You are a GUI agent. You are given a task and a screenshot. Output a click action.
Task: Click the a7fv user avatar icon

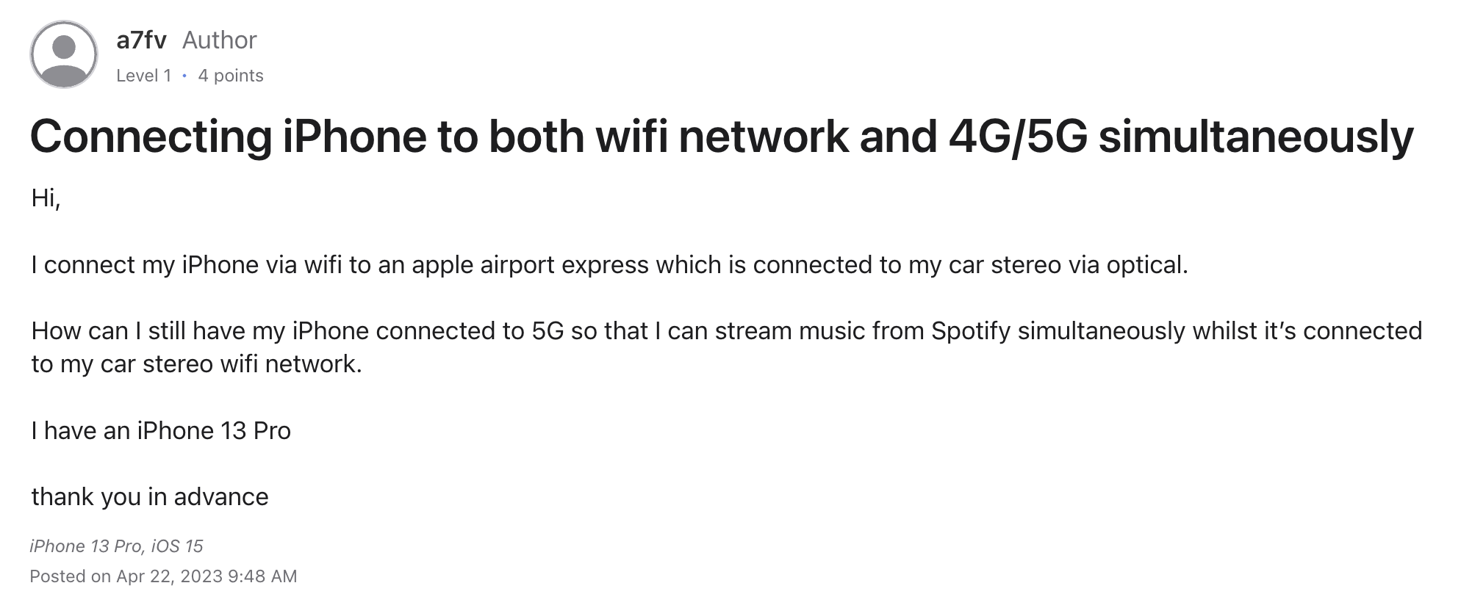[64, 55]
